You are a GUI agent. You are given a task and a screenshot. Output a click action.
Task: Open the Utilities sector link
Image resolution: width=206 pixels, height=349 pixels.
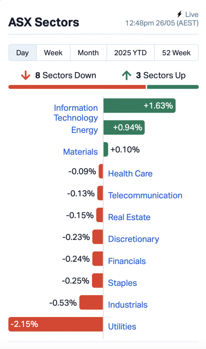(x=122, y=327)
